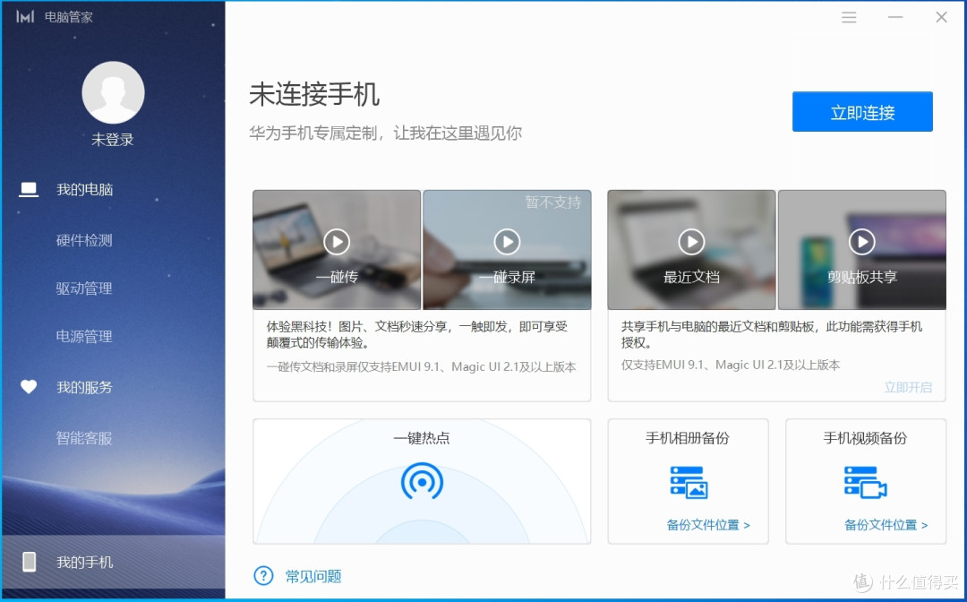Screen dimensions: 967x602
Task: Click the video backup camera icon
Action: click(x=865, y=482)
